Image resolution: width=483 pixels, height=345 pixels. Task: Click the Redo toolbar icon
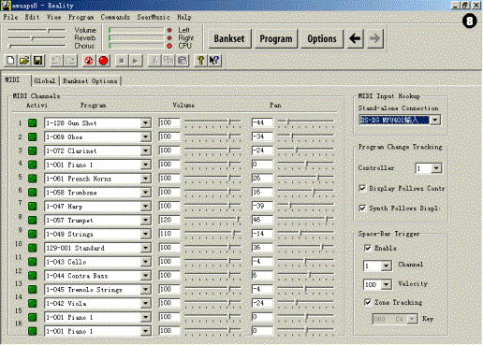(70, 61)
